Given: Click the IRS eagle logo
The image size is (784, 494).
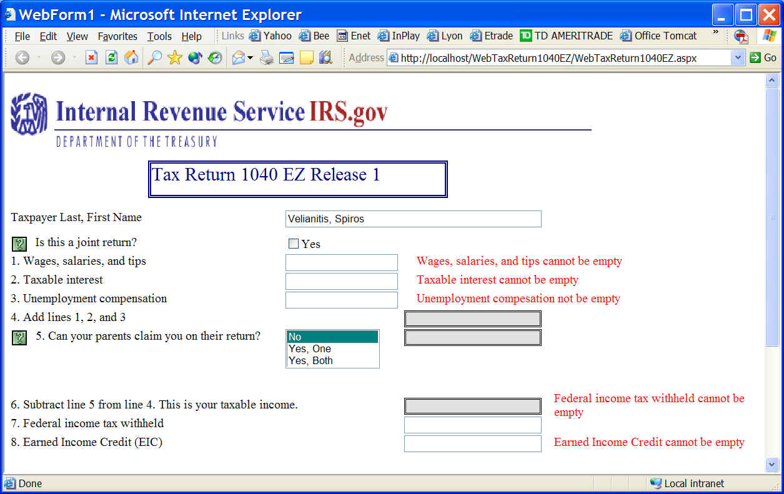Looking at the screenshot, I should click(29, 114).
